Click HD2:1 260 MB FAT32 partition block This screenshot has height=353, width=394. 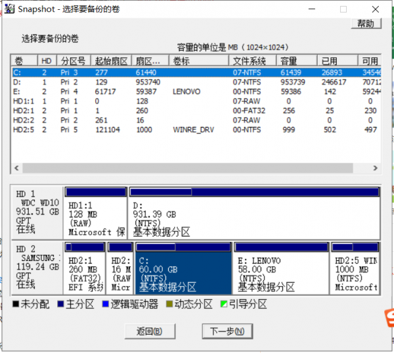85,271
